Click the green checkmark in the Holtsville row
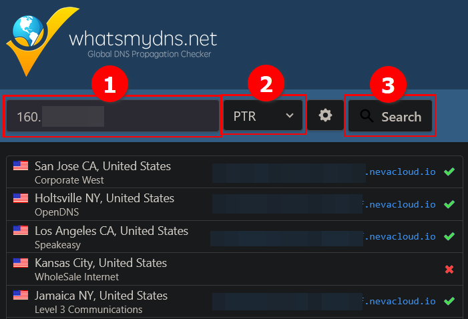Image resolution: width=468 pixels, height=319 pixels. pos(449,204)
